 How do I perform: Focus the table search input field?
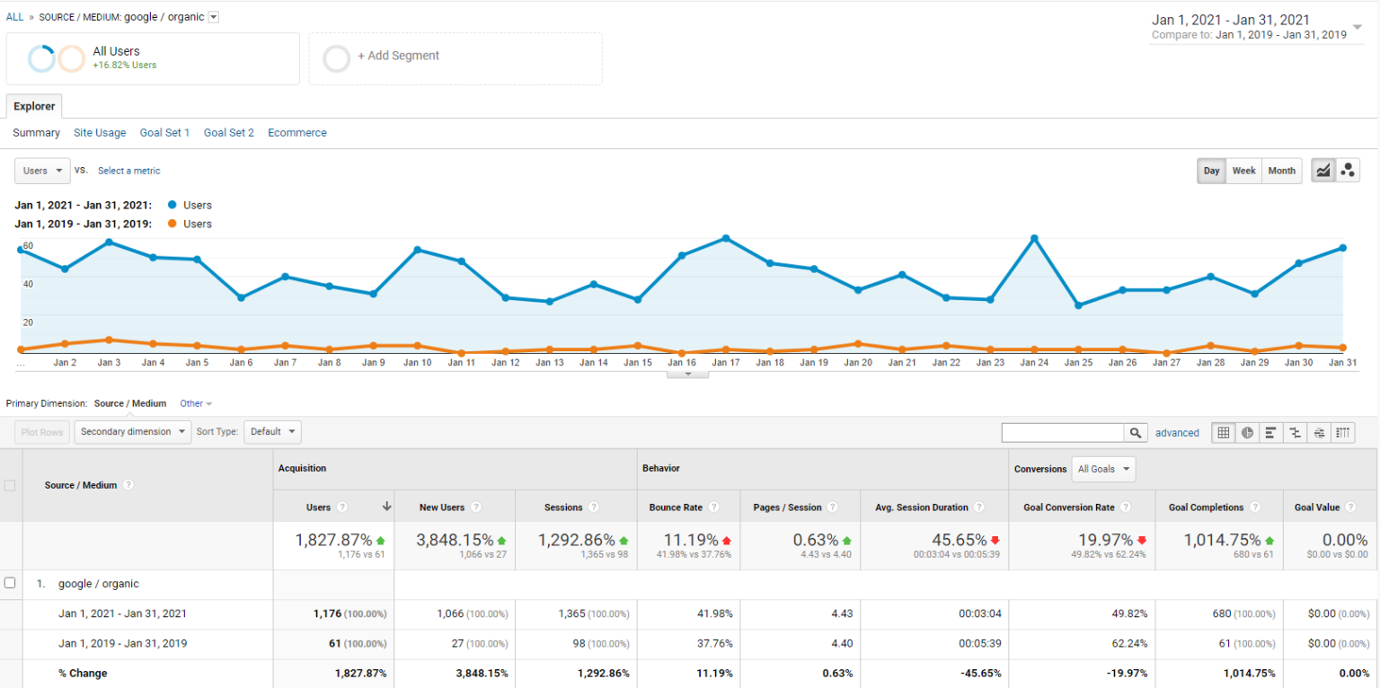(x=1063, y=433)
